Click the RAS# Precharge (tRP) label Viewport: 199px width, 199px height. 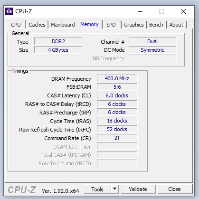65,113
